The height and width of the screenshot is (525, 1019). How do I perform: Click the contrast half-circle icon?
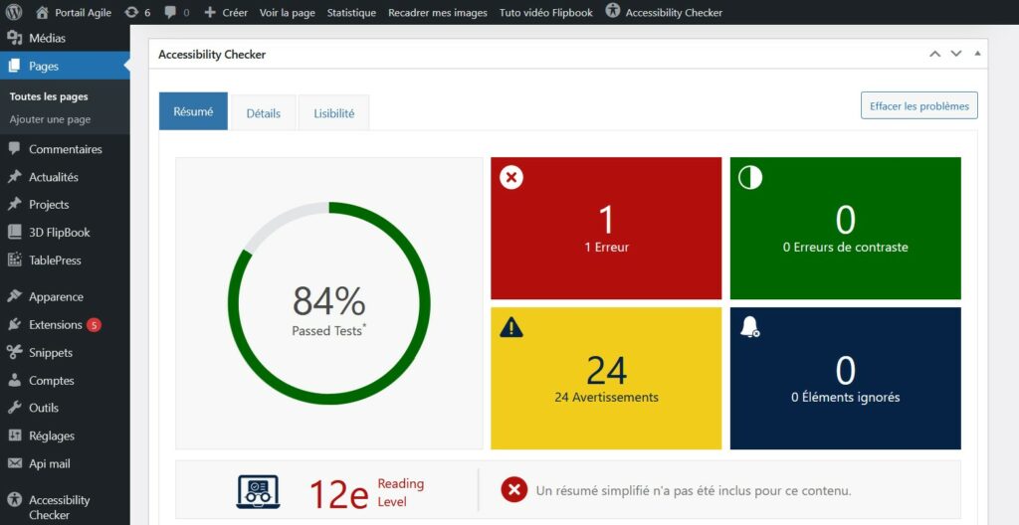(750, 178)
